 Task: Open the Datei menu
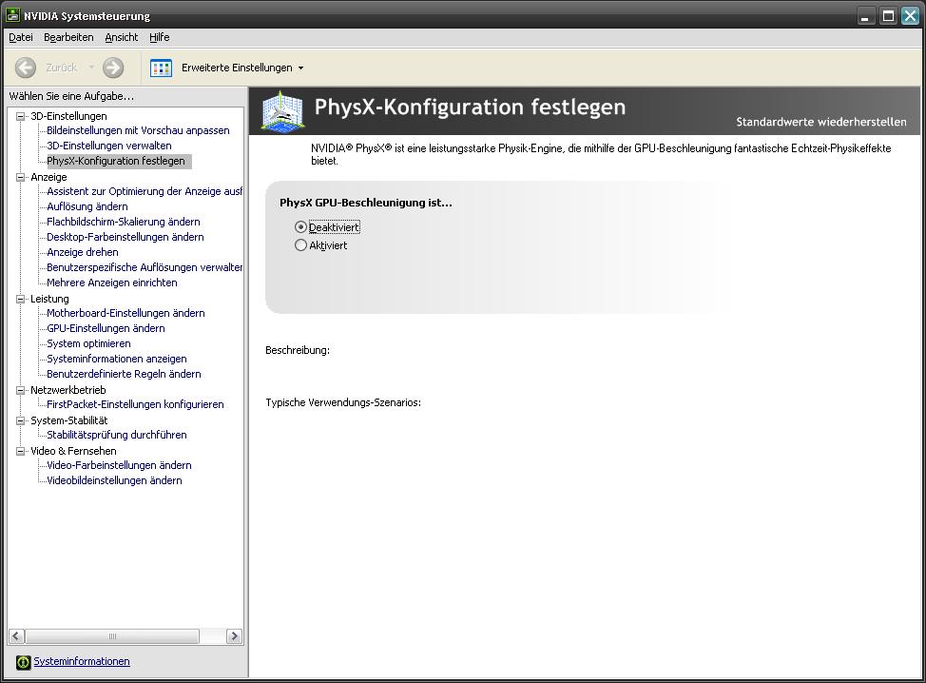[21, 37]
